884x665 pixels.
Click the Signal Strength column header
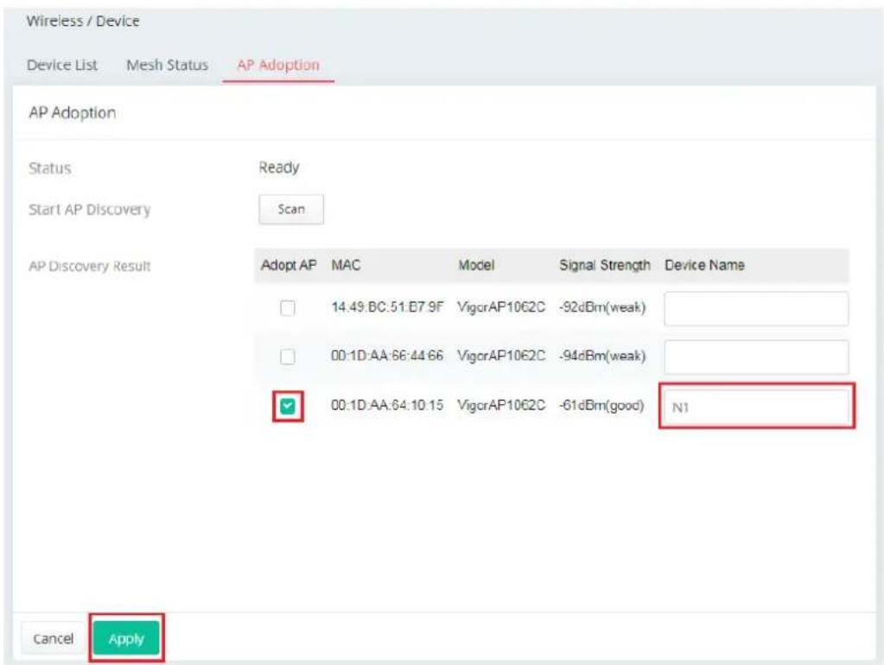[x=604, y=265]
